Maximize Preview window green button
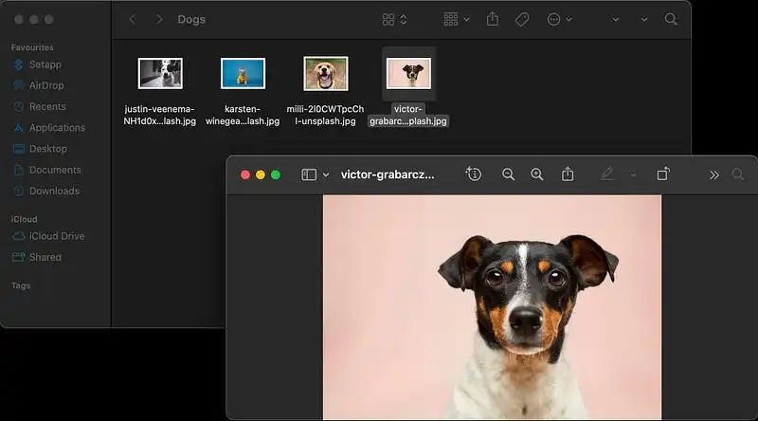 click(x=276, y=174)
